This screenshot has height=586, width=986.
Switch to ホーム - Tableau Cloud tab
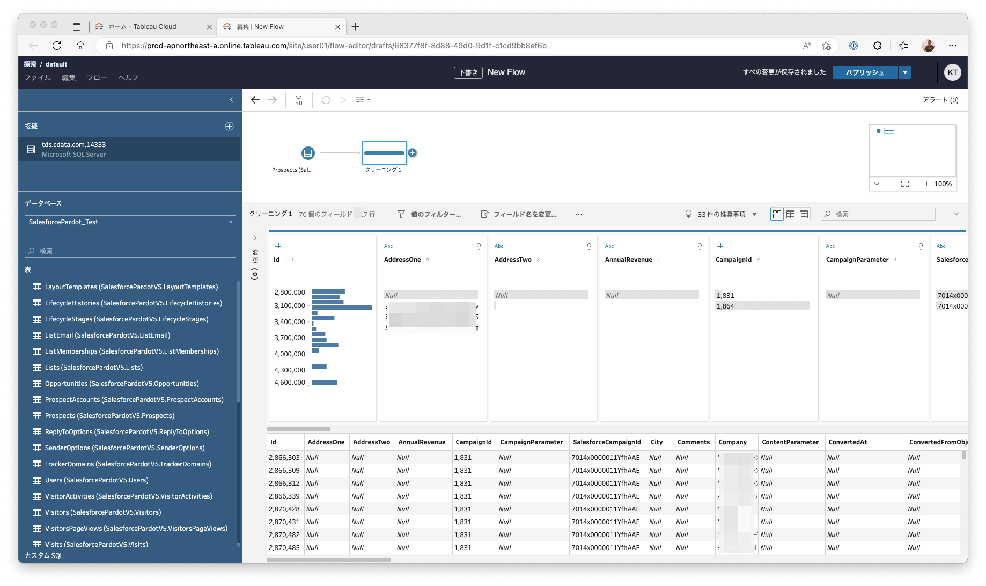[x=153, y=27]
